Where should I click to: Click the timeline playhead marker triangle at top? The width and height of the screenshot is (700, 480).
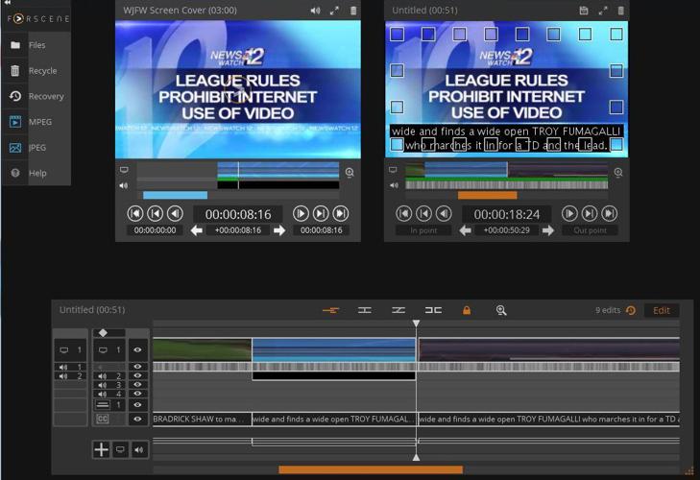click(416, 323)
